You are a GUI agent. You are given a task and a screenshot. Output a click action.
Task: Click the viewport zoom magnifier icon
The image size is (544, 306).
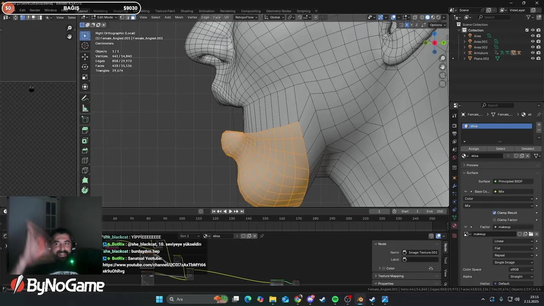[x=442, y=58]
